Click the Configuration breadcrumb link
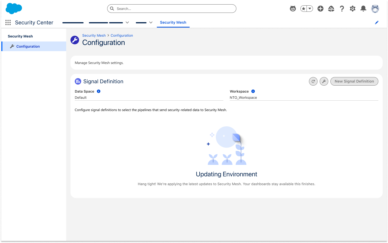388x243 pixels. coord(122,35)
